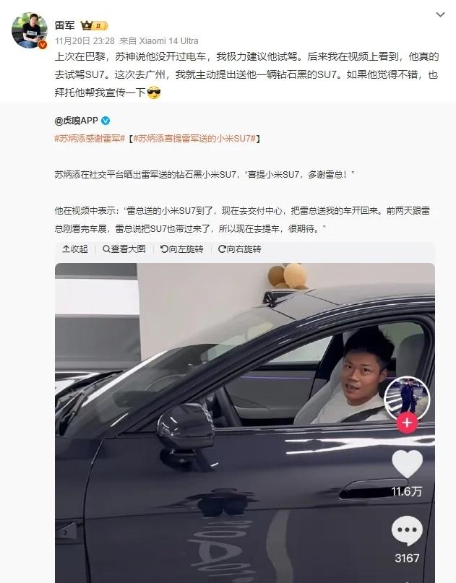Click the car video image
This screenshot has height=583, width=456.
point(245,423)
